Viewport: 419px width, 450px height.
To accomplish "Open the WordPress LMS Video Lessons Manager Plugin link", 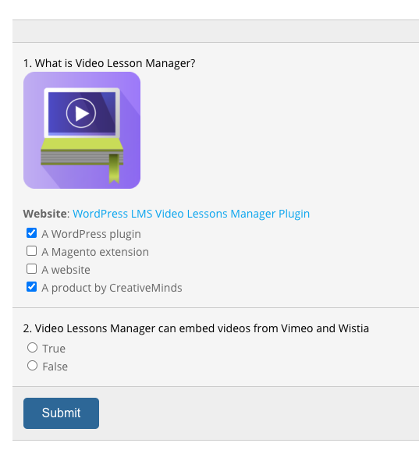I will tap(191, 214).
